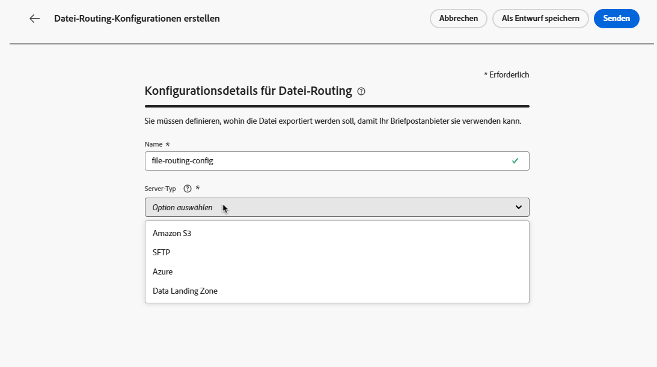Select the Azure option

click(337, 271)
